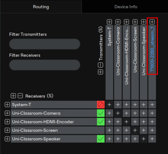Click red blocked status icon on System-T receiver
Image resolution: width=168 pixels, height=154 pixels.
click(101, 105)
